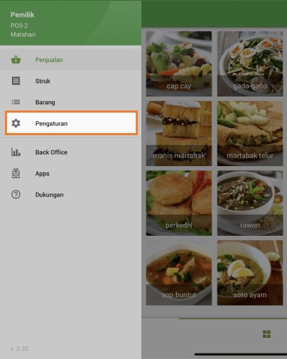Click the POS-2 label in header
Screen dimensions: 287x359
(19, 25)
